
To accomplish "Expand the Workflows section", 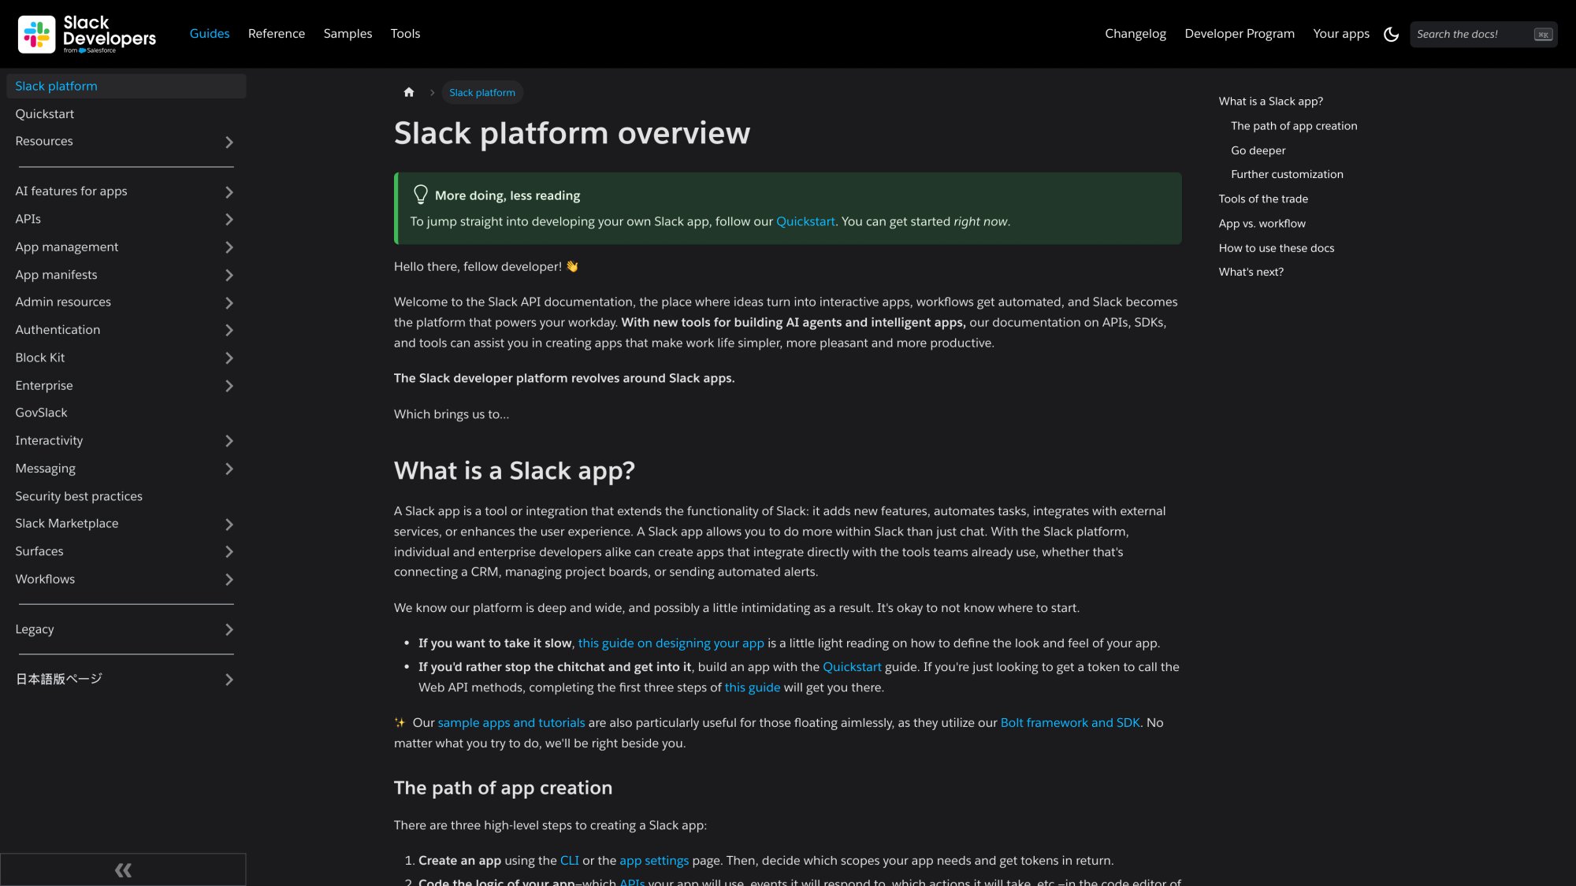I will point(229,580).
